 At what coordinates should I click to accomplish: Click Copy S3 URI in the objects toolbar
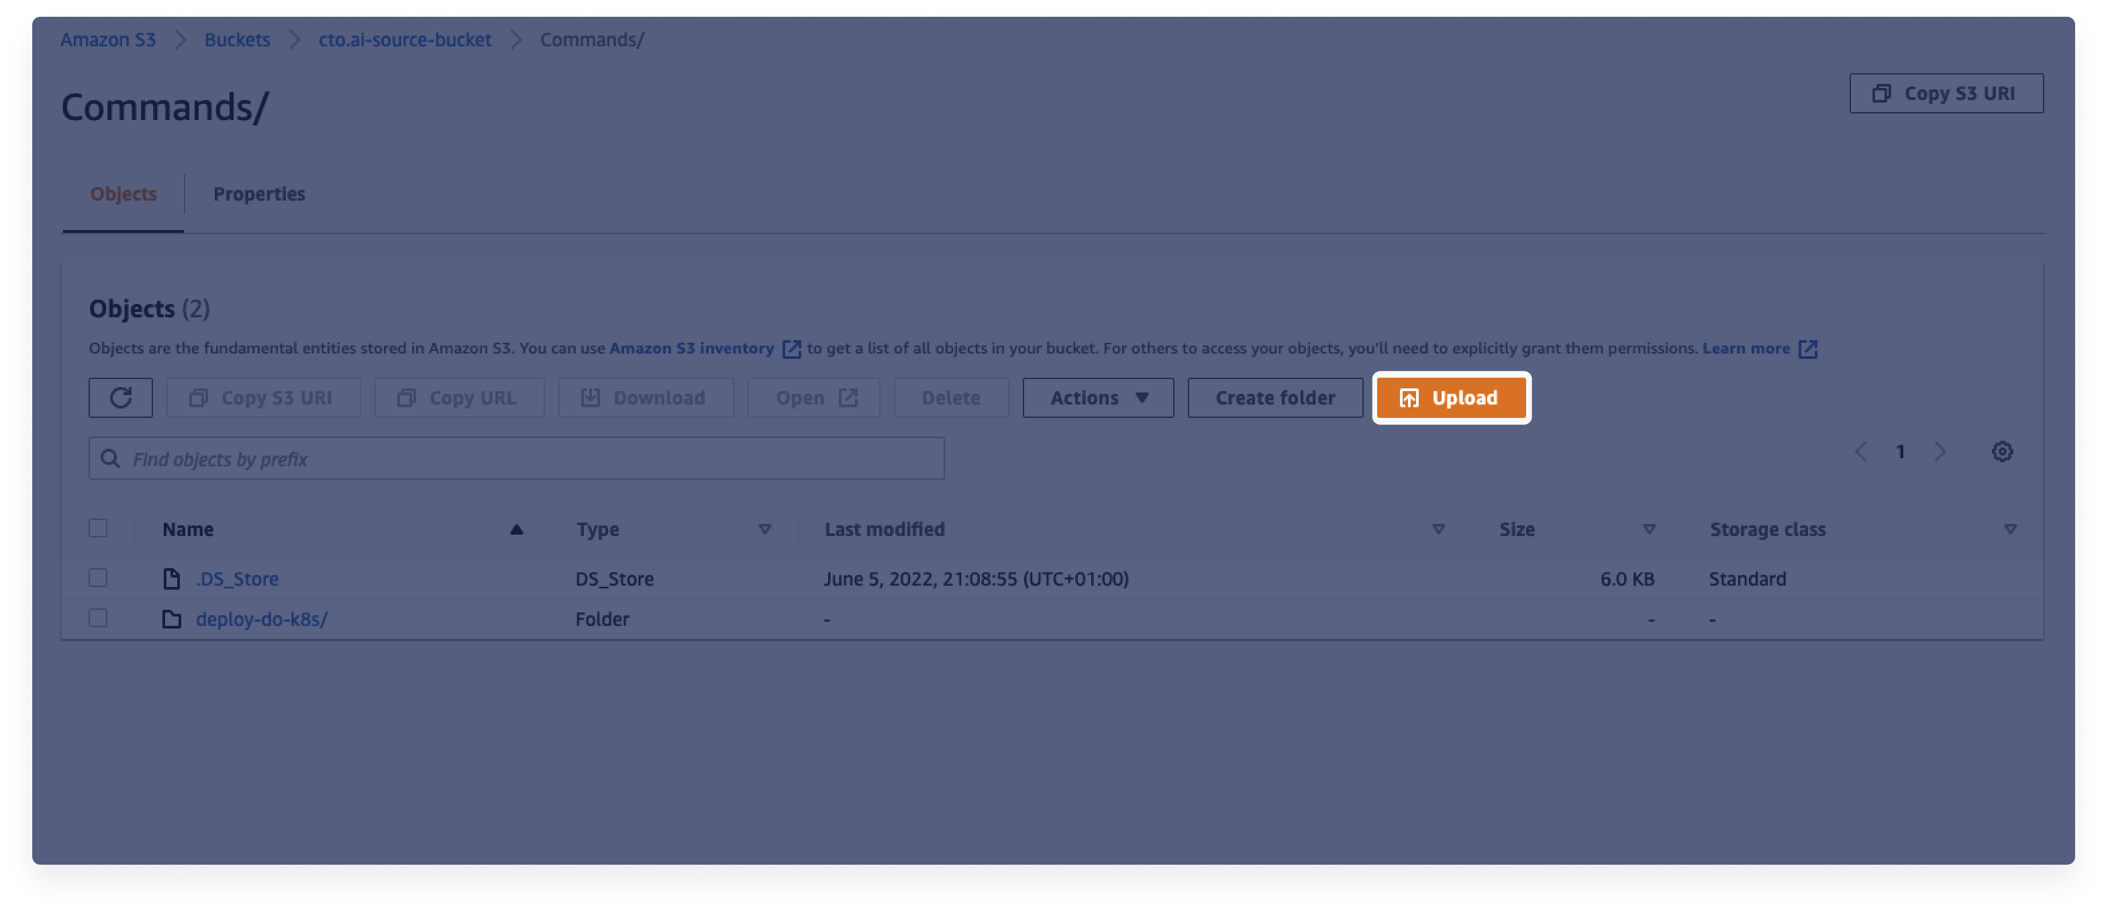[262, 398]
